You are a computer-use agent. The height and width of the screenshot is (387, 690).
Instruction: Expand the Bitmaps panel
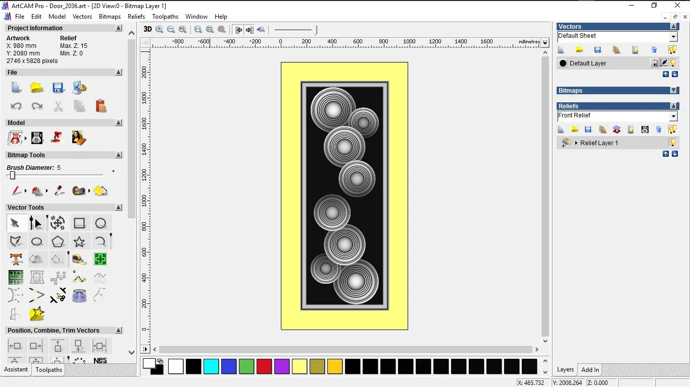673,91
